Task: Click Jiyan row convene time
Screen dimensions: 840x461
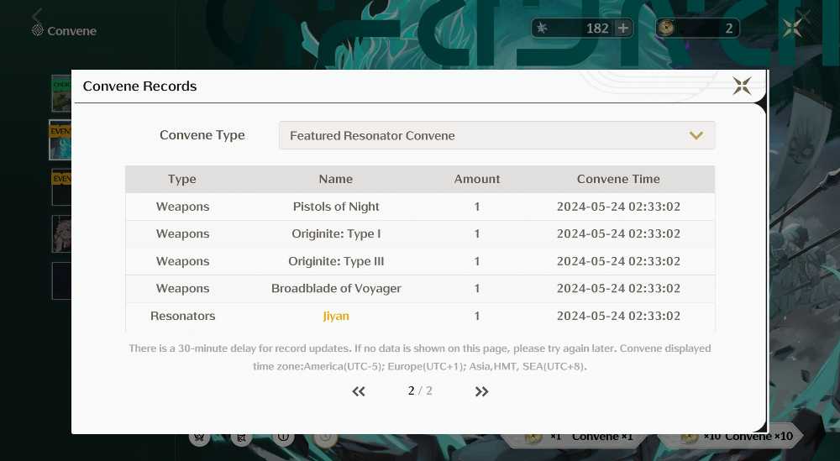Action: pyautogui.click(x=618, y=316)
